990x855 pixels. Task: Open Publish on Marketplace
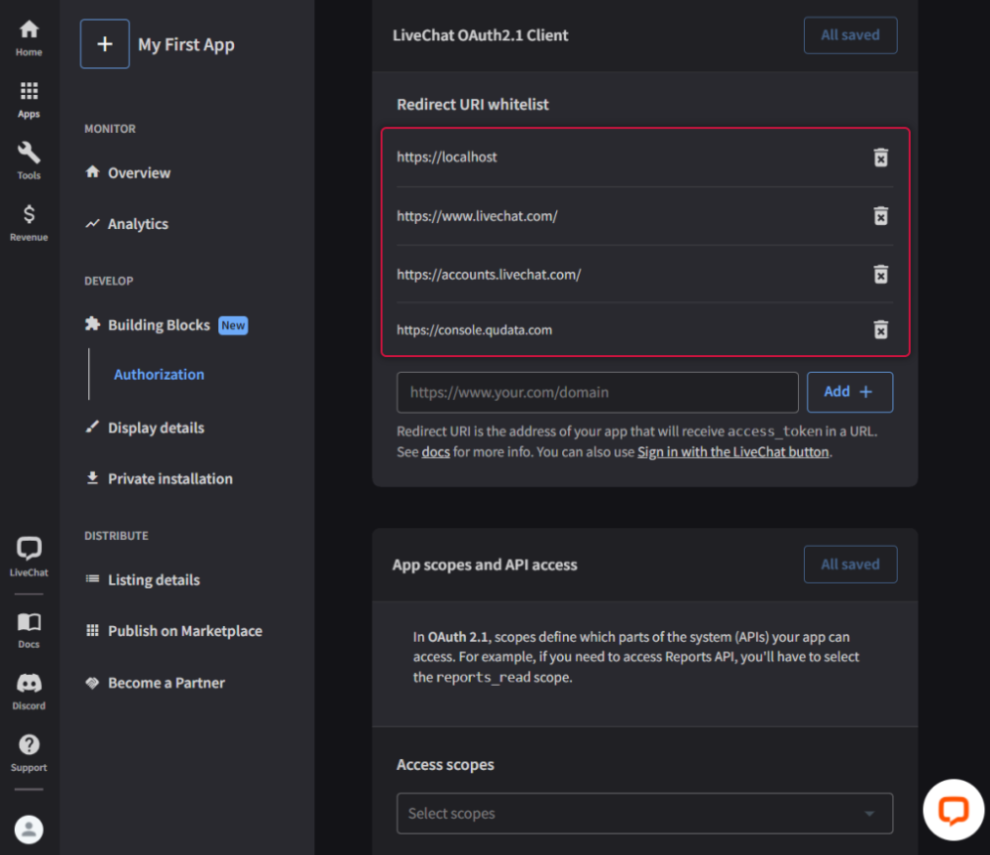[184, 631]
